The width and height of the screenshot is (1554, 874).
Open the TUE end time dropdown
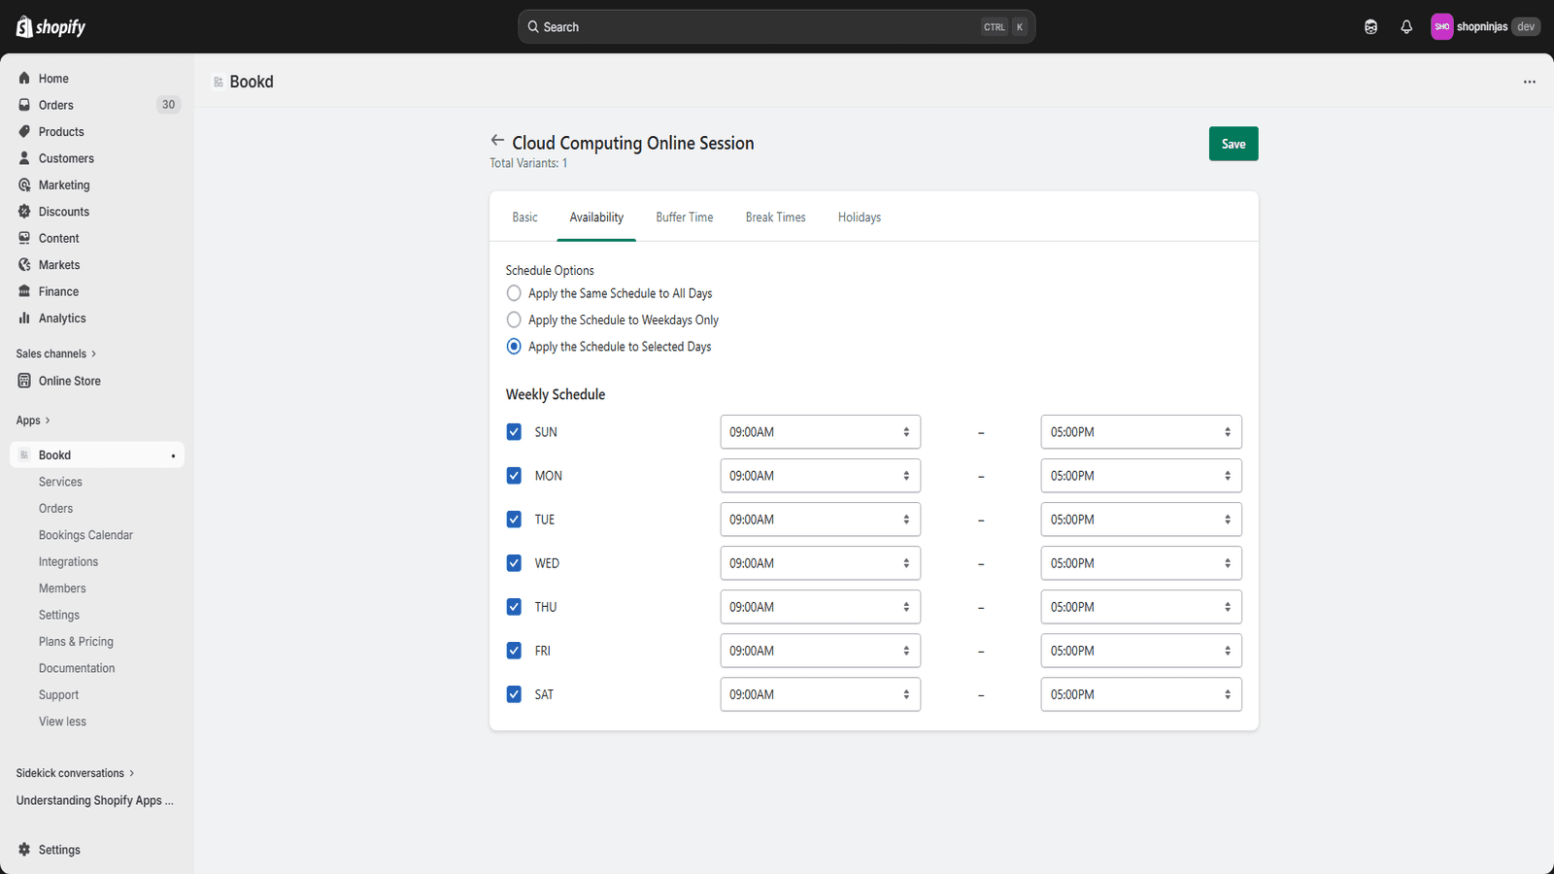pyautogui.click(x=1141, y=520)
